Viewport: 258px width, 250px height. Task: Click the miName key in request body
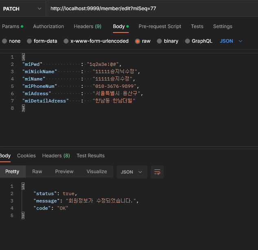[x=34, y=79]
